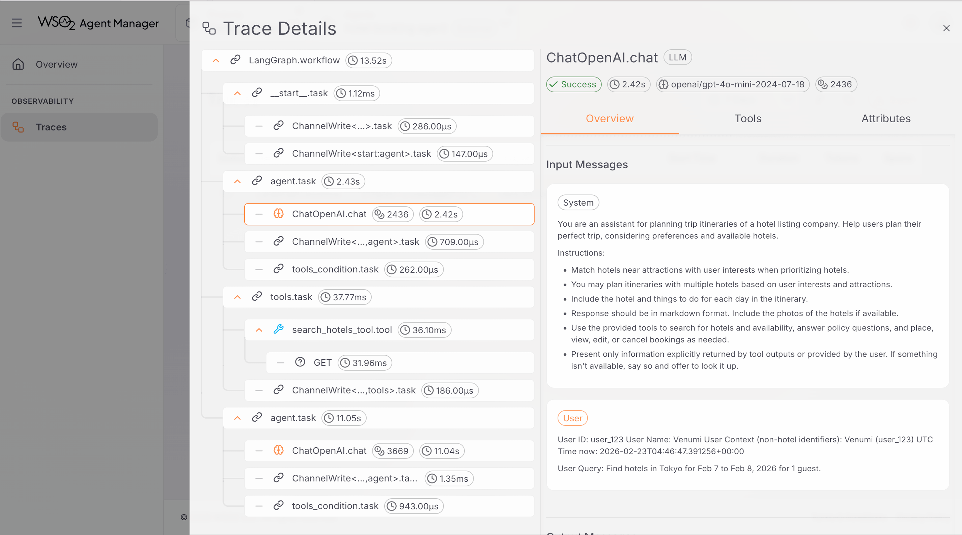Click the clock icon on the 13.52s badge

(352, 60)
